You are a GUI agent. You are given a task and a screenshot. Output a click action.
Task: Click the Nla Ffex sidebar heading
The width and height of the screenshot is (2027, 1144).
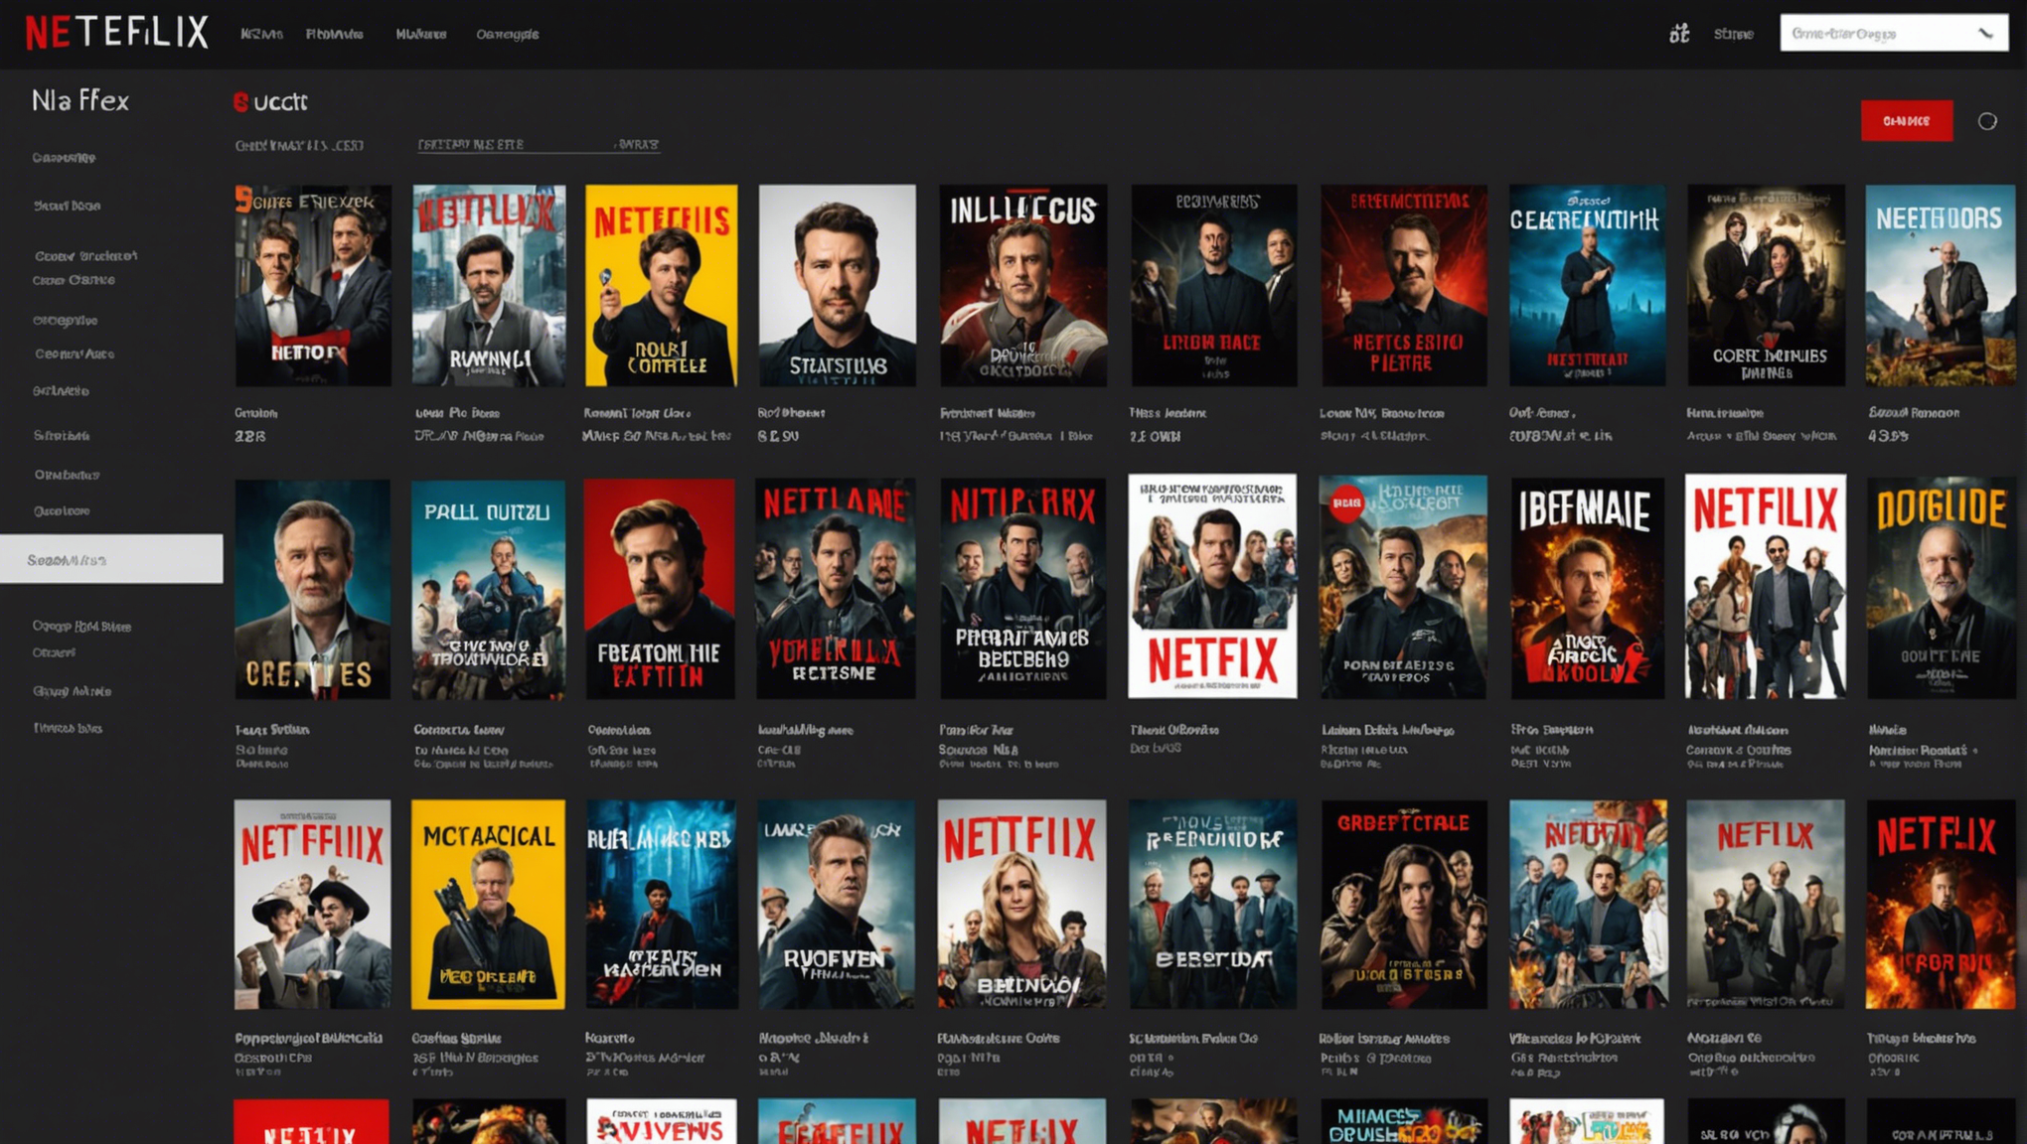tap(80, 100)
